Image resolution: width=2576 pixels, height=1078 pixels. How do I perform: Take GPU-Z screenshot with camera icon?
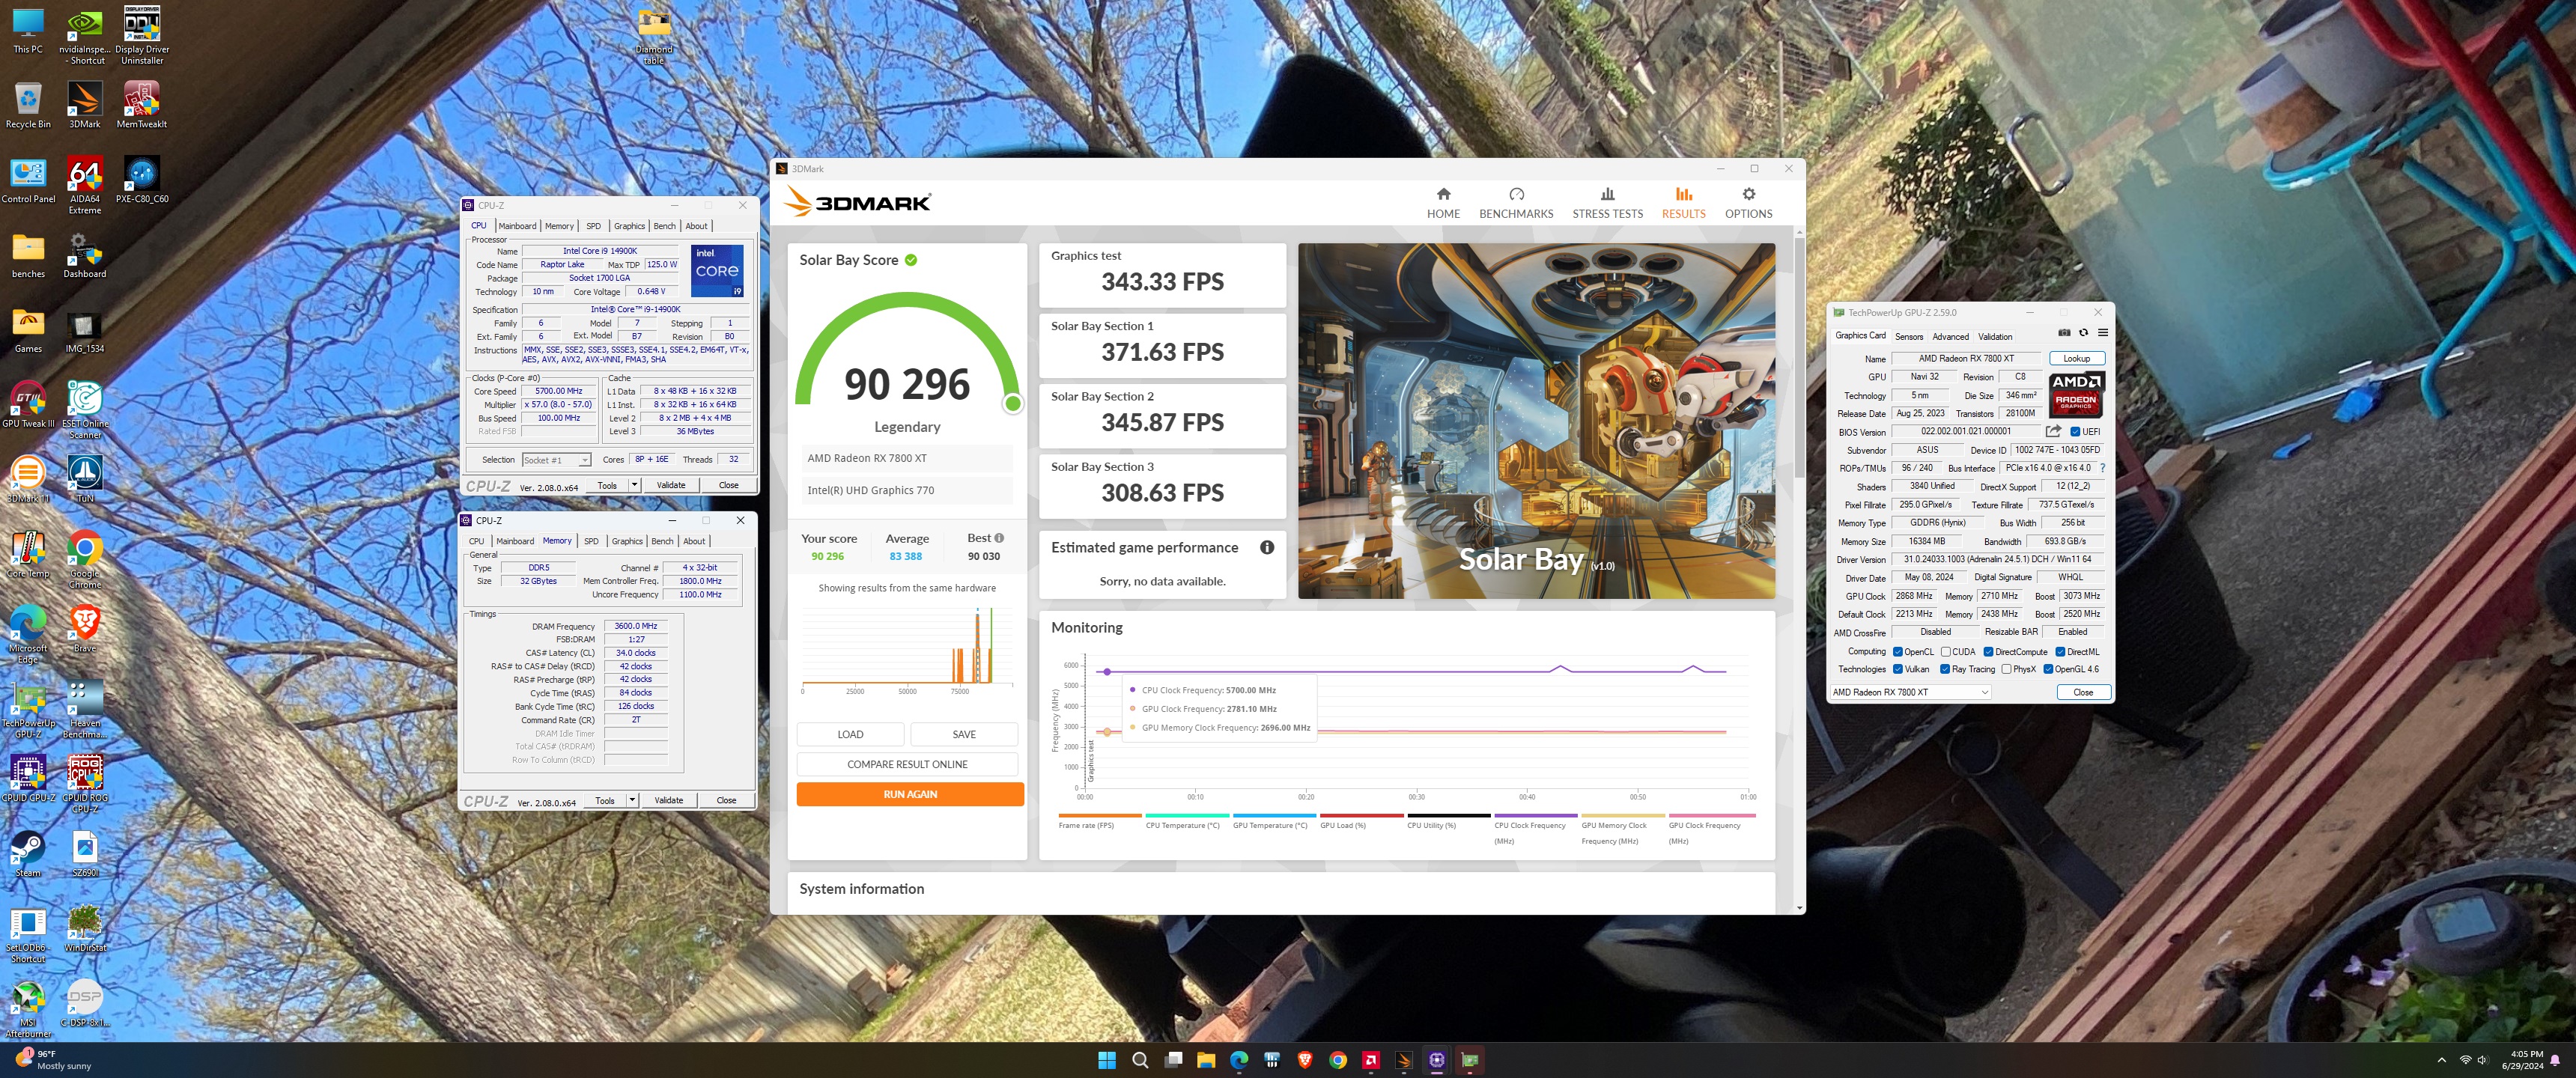click(x=2063, y=333)
